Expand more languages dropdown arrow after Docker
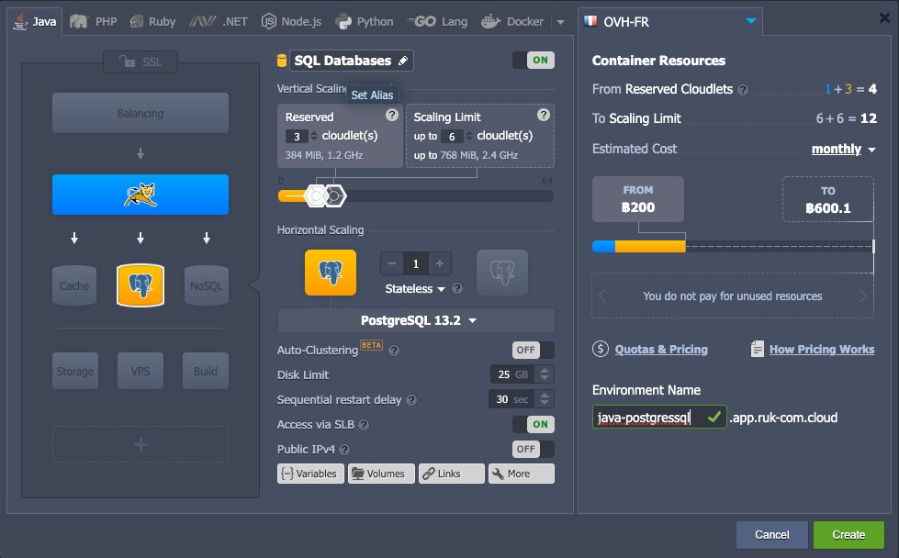Viewport: 899px width, 558px height. coord(561,22)
